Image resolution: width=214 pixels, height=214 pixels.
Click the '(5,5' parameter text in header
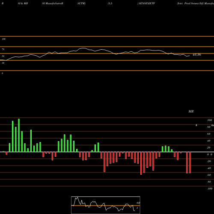(x=110, y=3)
